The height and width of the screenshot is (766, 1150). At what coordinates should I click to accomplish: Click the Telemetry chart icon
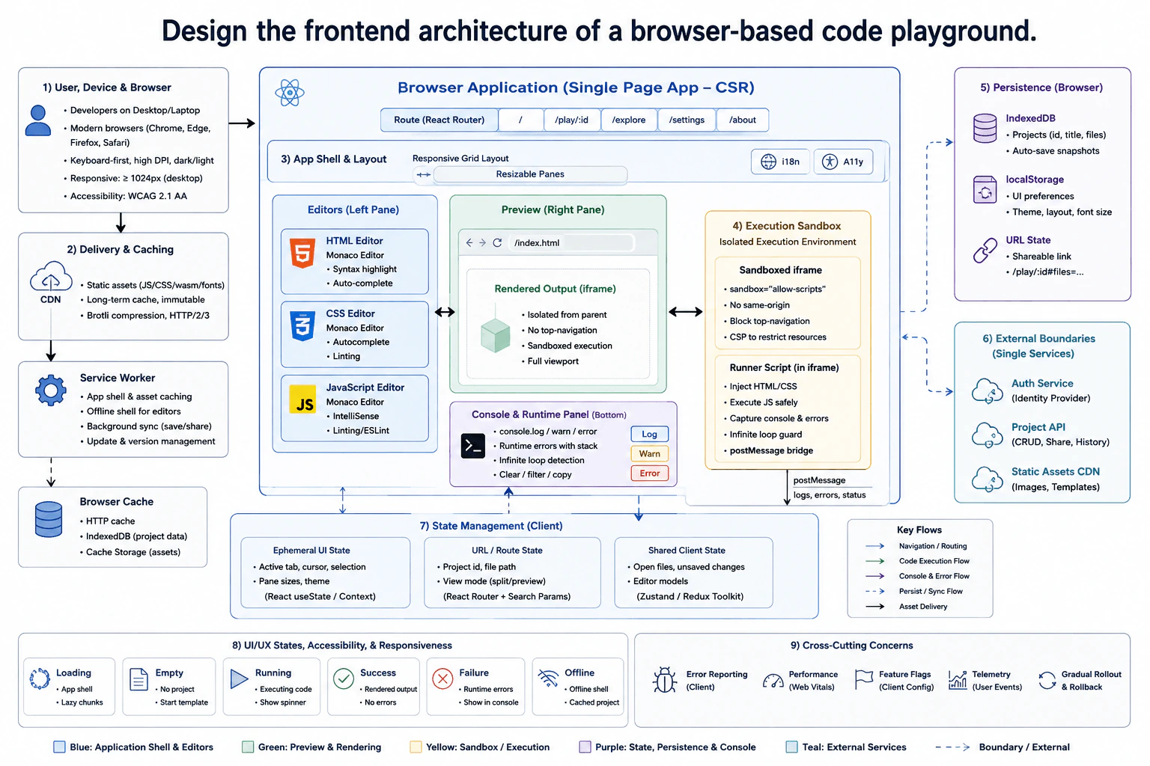[958, 680]
